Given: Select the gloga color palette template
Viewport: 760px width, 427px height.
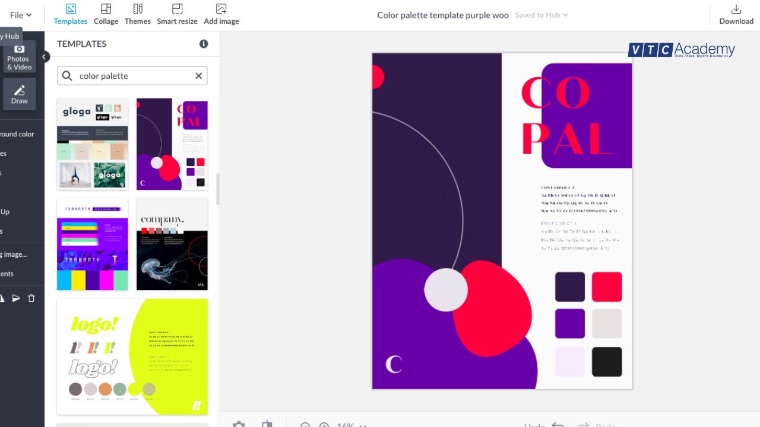Looking at the screenshot, I should tap(93, 144).
